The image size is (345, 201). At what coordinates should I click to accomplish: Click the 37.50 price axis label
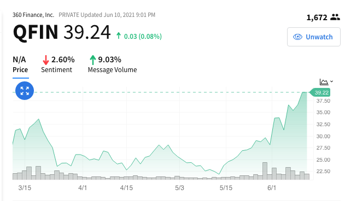[323, 101]
